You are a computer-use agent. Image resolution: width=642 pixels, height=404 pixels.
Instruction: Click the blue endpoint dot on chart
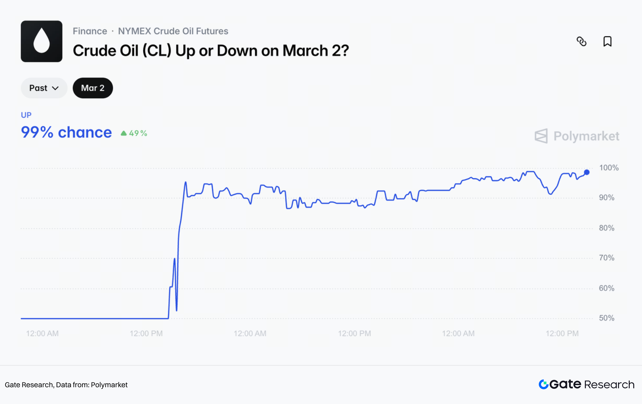coord(587,172)
